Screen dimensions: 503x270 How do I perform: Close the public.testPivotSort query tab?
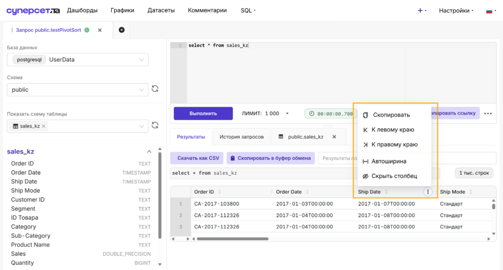(100, 30)
